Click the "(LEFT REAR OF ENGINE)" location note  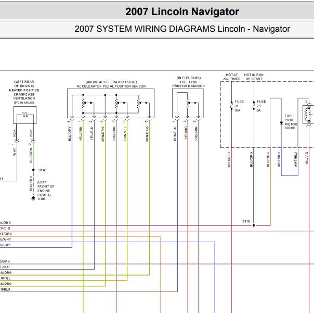pos(24,84)
